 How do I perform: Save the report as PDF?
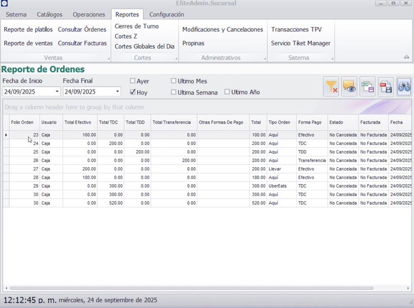click(x=386, y=87)
